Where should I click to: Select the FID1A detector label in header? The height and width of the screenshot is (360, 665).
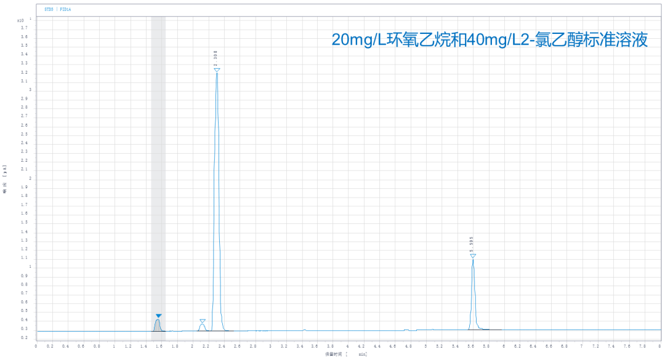pos(65,10)
